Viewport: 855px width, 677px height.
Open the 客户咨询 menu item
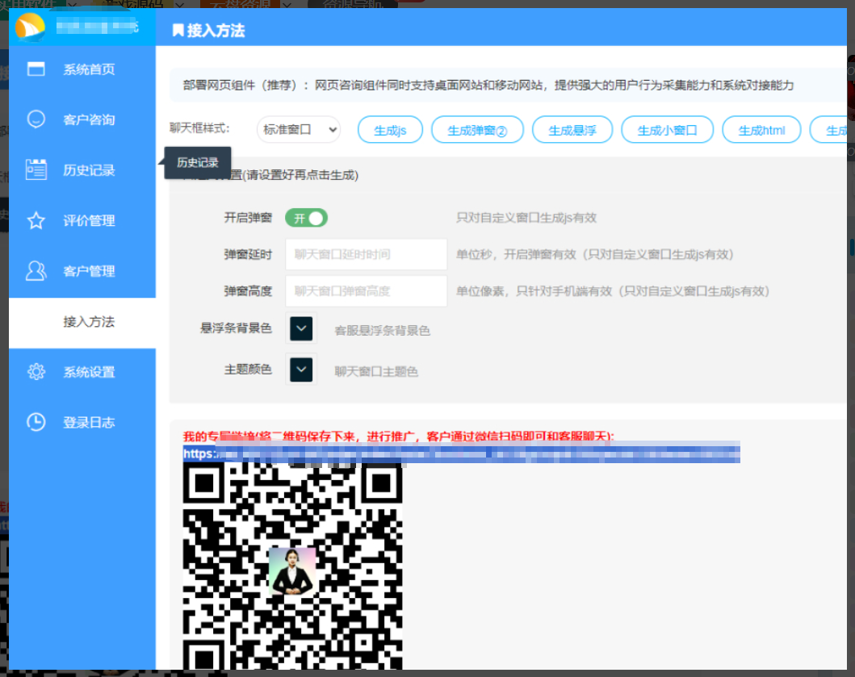[82, 119]
